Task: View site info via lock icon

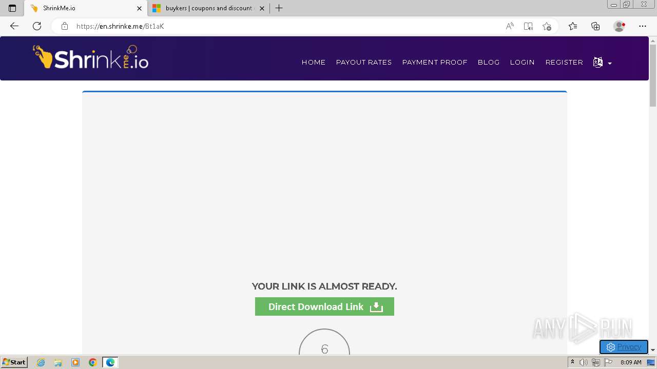Action: (x=65, y=26)
